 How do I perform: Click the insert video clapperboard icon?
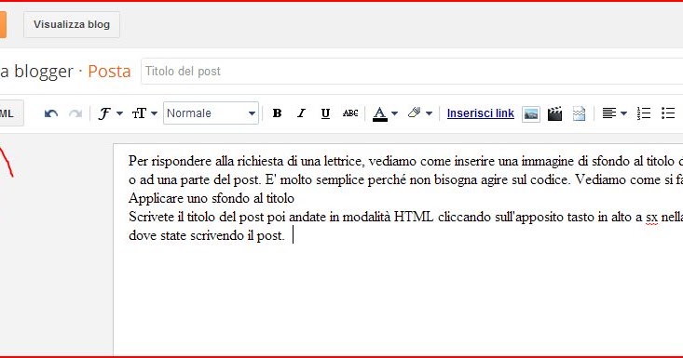click(x=554, y=113)
